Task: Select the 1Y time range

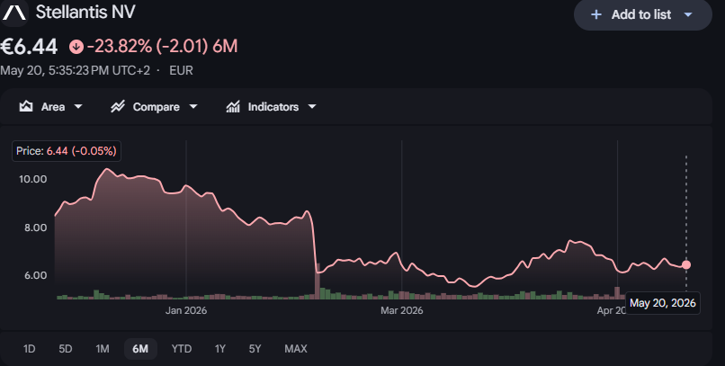Action: [220, 349]
